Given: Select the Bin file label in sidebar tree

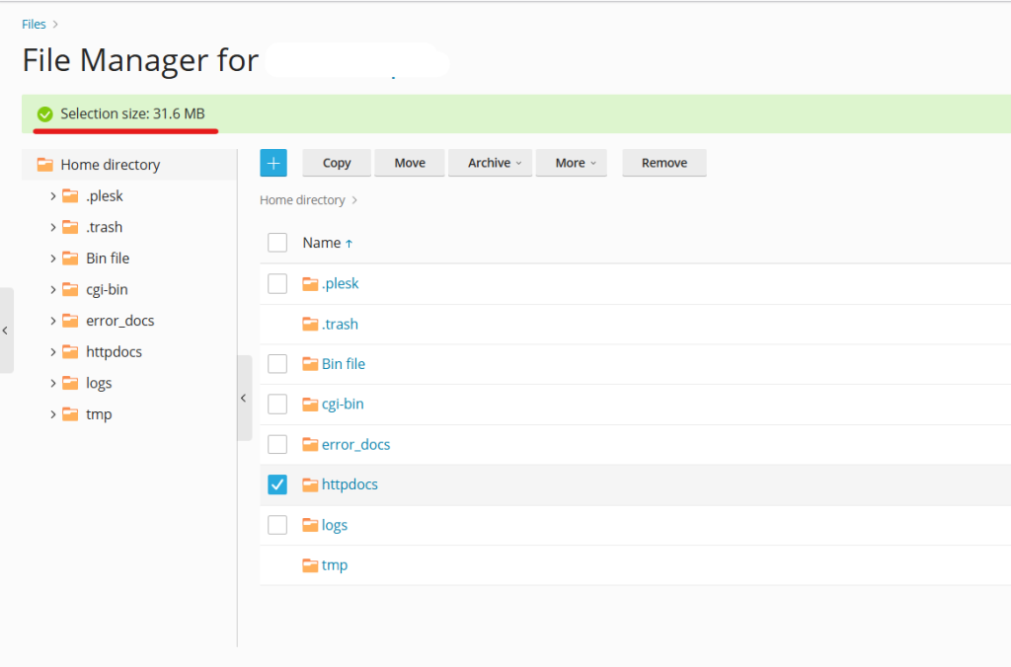Looking at the screenshot, I should 108,259.
